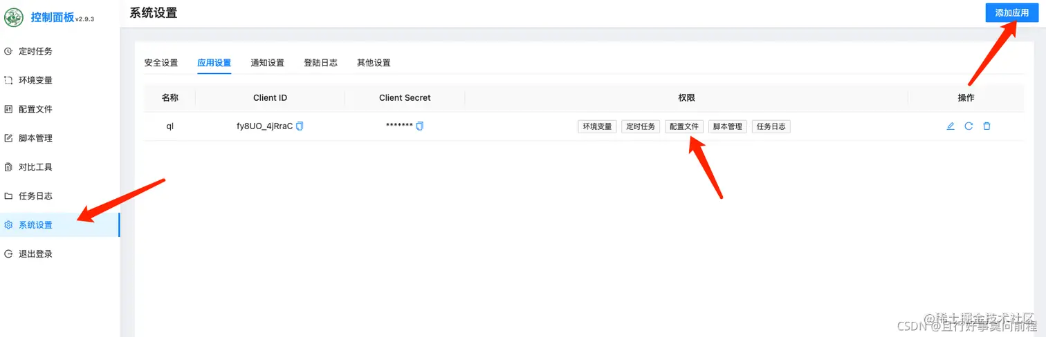Click the masked ******* secret text

(399, 126)
